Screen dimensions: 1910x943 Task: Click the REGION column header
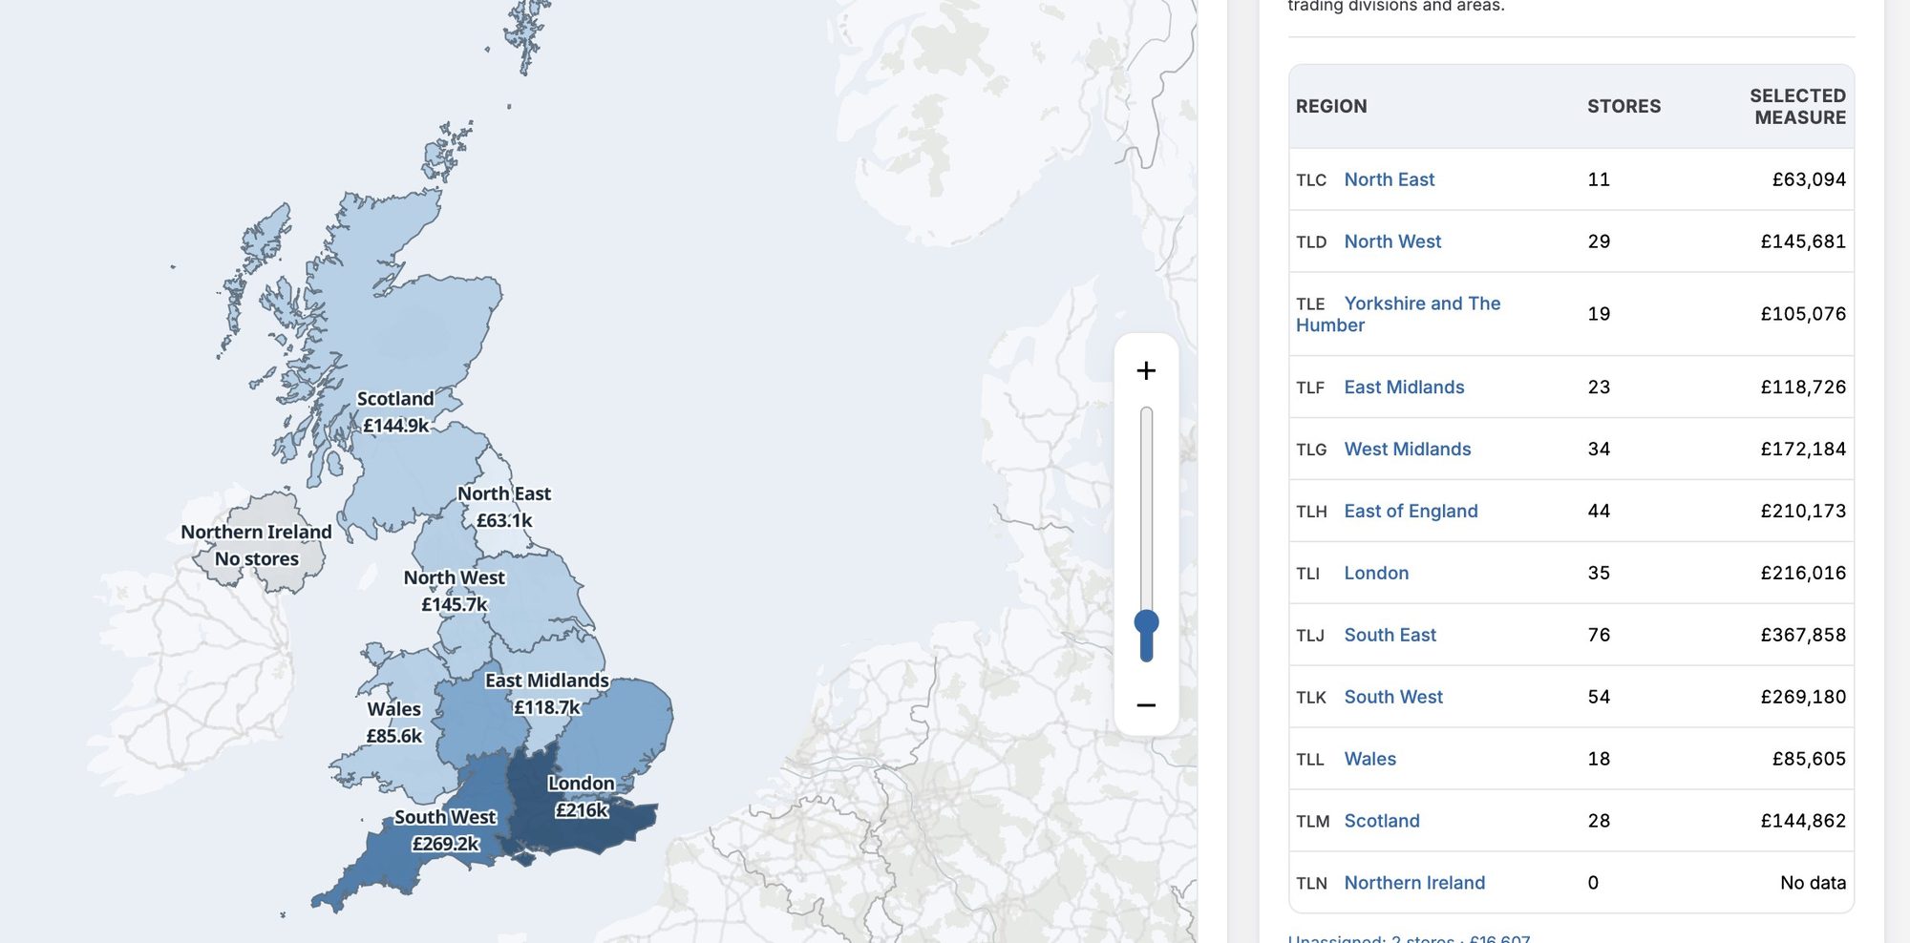(1331, 106)
